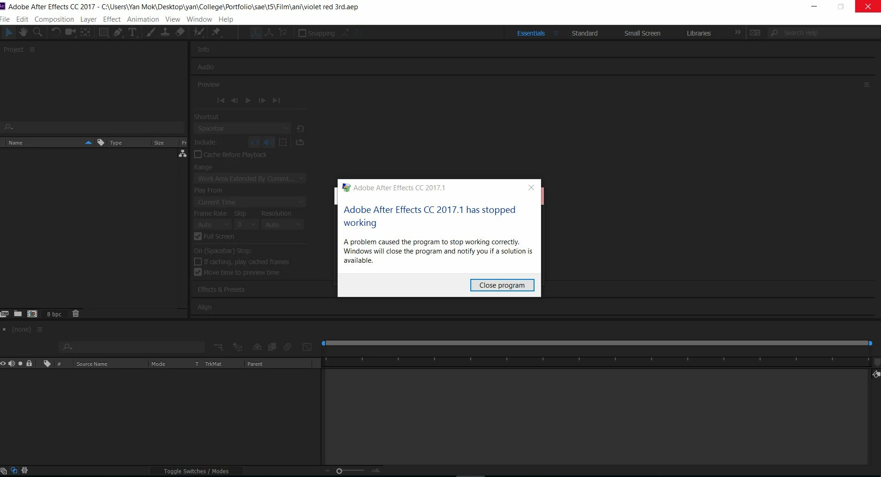This screenshot has width=881, height=477.
Task: Open the Layer menu
Action: click(x=88, y=19)
